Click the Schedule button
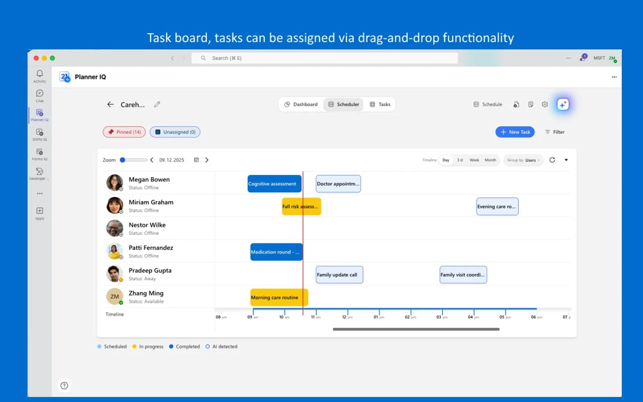The height and width of the screenshot is (402, 643). [x=488, y=104]
